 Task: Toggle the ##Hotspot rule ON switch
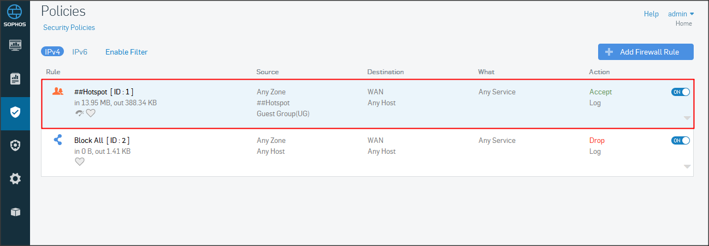(x=681, y=92)
